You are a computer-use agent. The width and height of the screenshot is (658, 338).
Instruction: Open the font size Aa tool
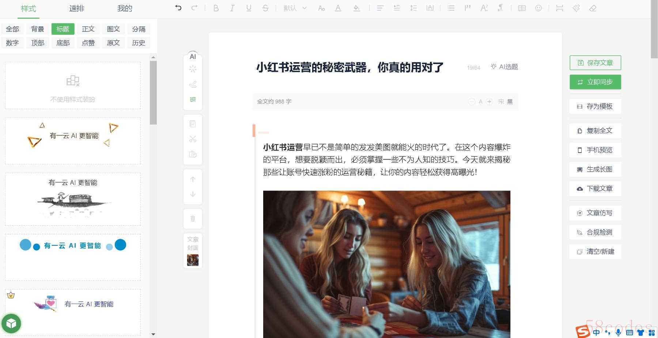click(321, 8)
